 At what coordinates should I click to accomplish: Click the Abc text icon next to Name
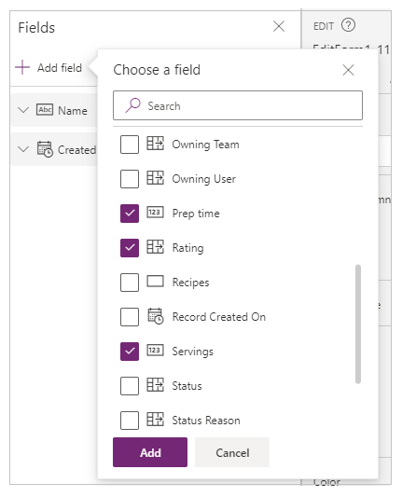tap(45, 110)
